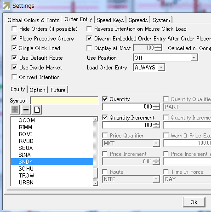
Task: Select RVBD in the symbol list
Action: pos(52,141)
